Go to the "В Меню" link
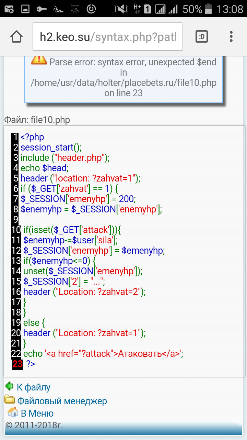Viewport: 247px width, 440px height. [37, 413]
